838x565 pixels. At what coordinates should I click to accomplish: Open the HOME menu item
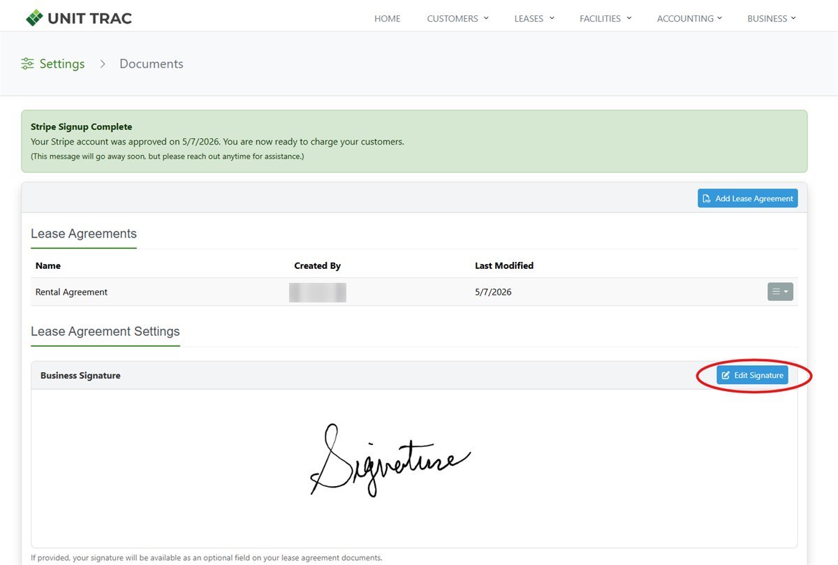coord(388,19)
